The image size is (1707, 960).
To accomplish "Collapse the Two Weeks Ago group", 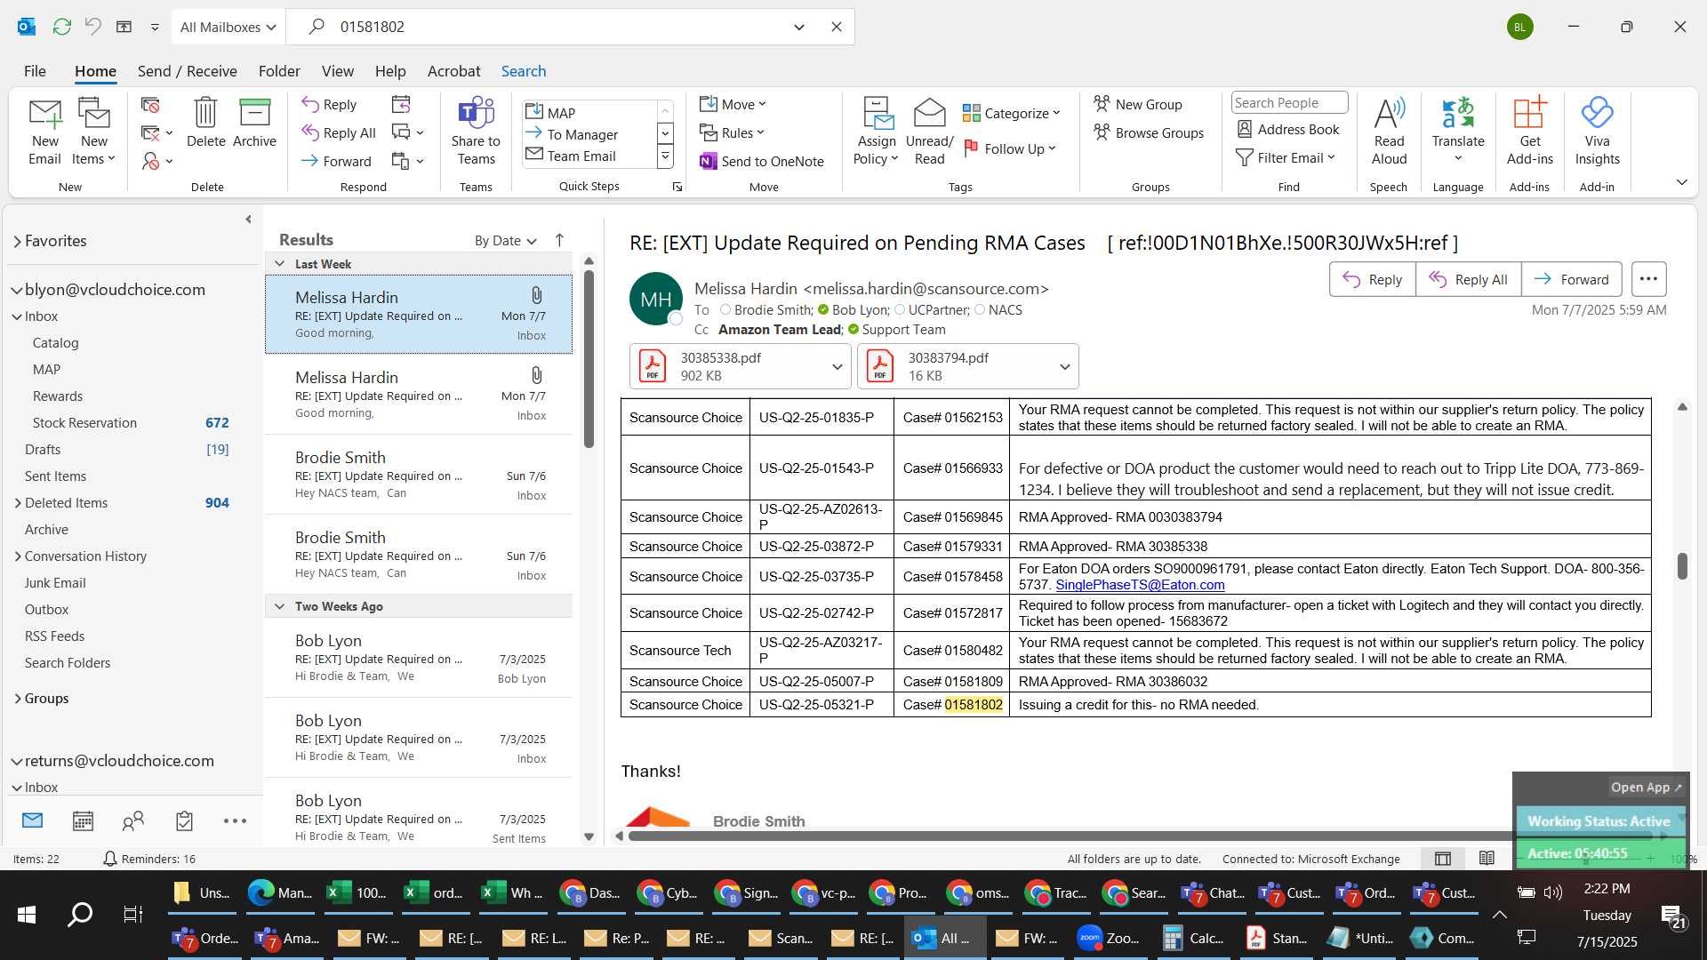I will coord(280,606).
